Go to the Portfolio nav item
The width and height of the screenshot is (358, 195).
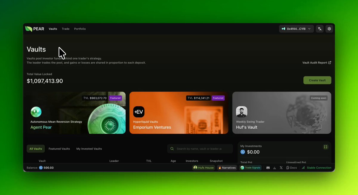[80, 29]
